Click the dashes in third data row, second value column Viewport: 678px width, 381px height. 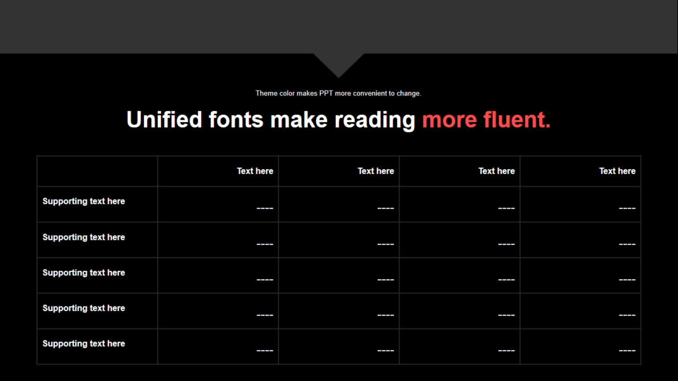386,280
